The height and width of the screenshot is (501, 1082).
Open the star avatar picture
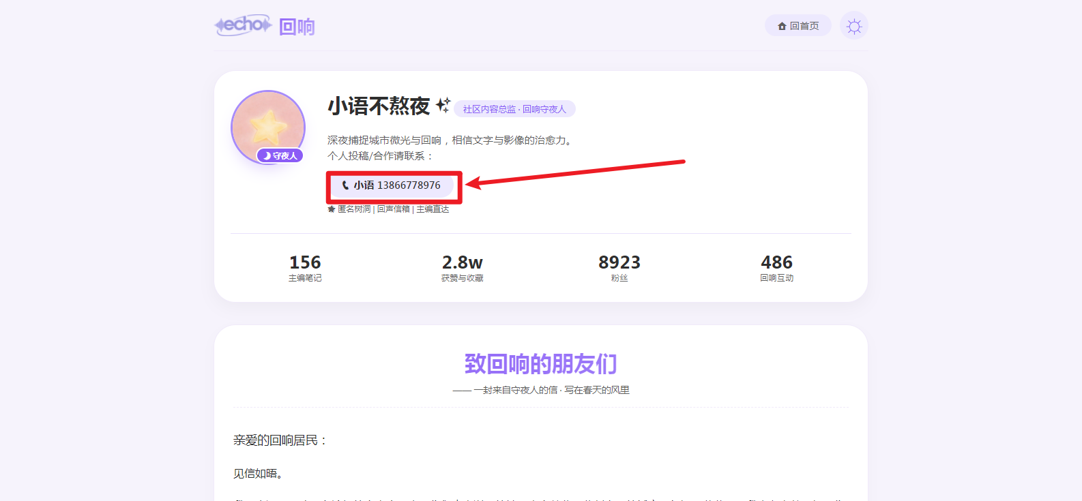[268, 127]
